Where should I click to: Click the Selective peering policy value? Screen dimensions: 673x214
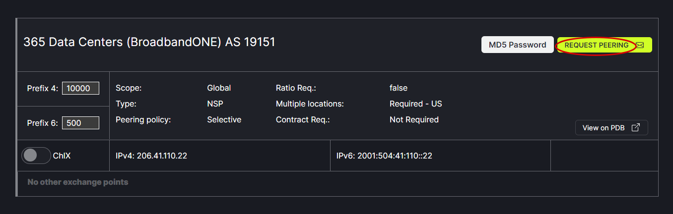[x=224, y=119]
